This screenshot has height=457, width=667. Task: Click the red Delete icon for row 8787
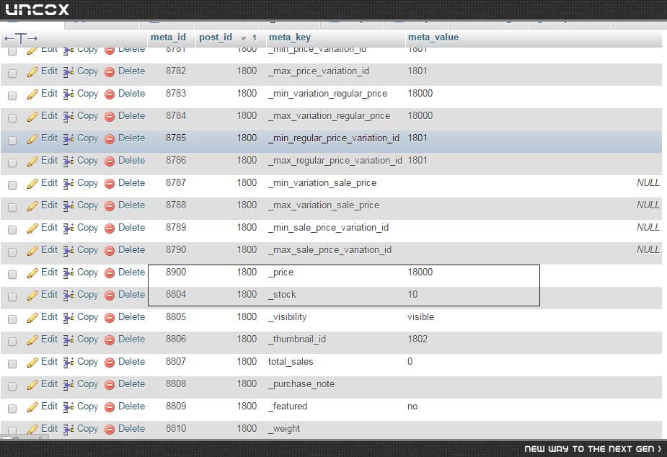point(110,184)
